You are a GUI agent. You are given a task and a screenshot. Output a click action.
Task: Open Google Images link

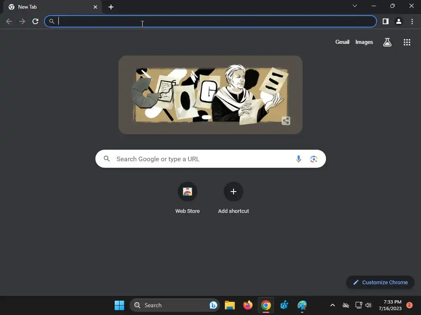pyautogui.click(x=364, y=42)
